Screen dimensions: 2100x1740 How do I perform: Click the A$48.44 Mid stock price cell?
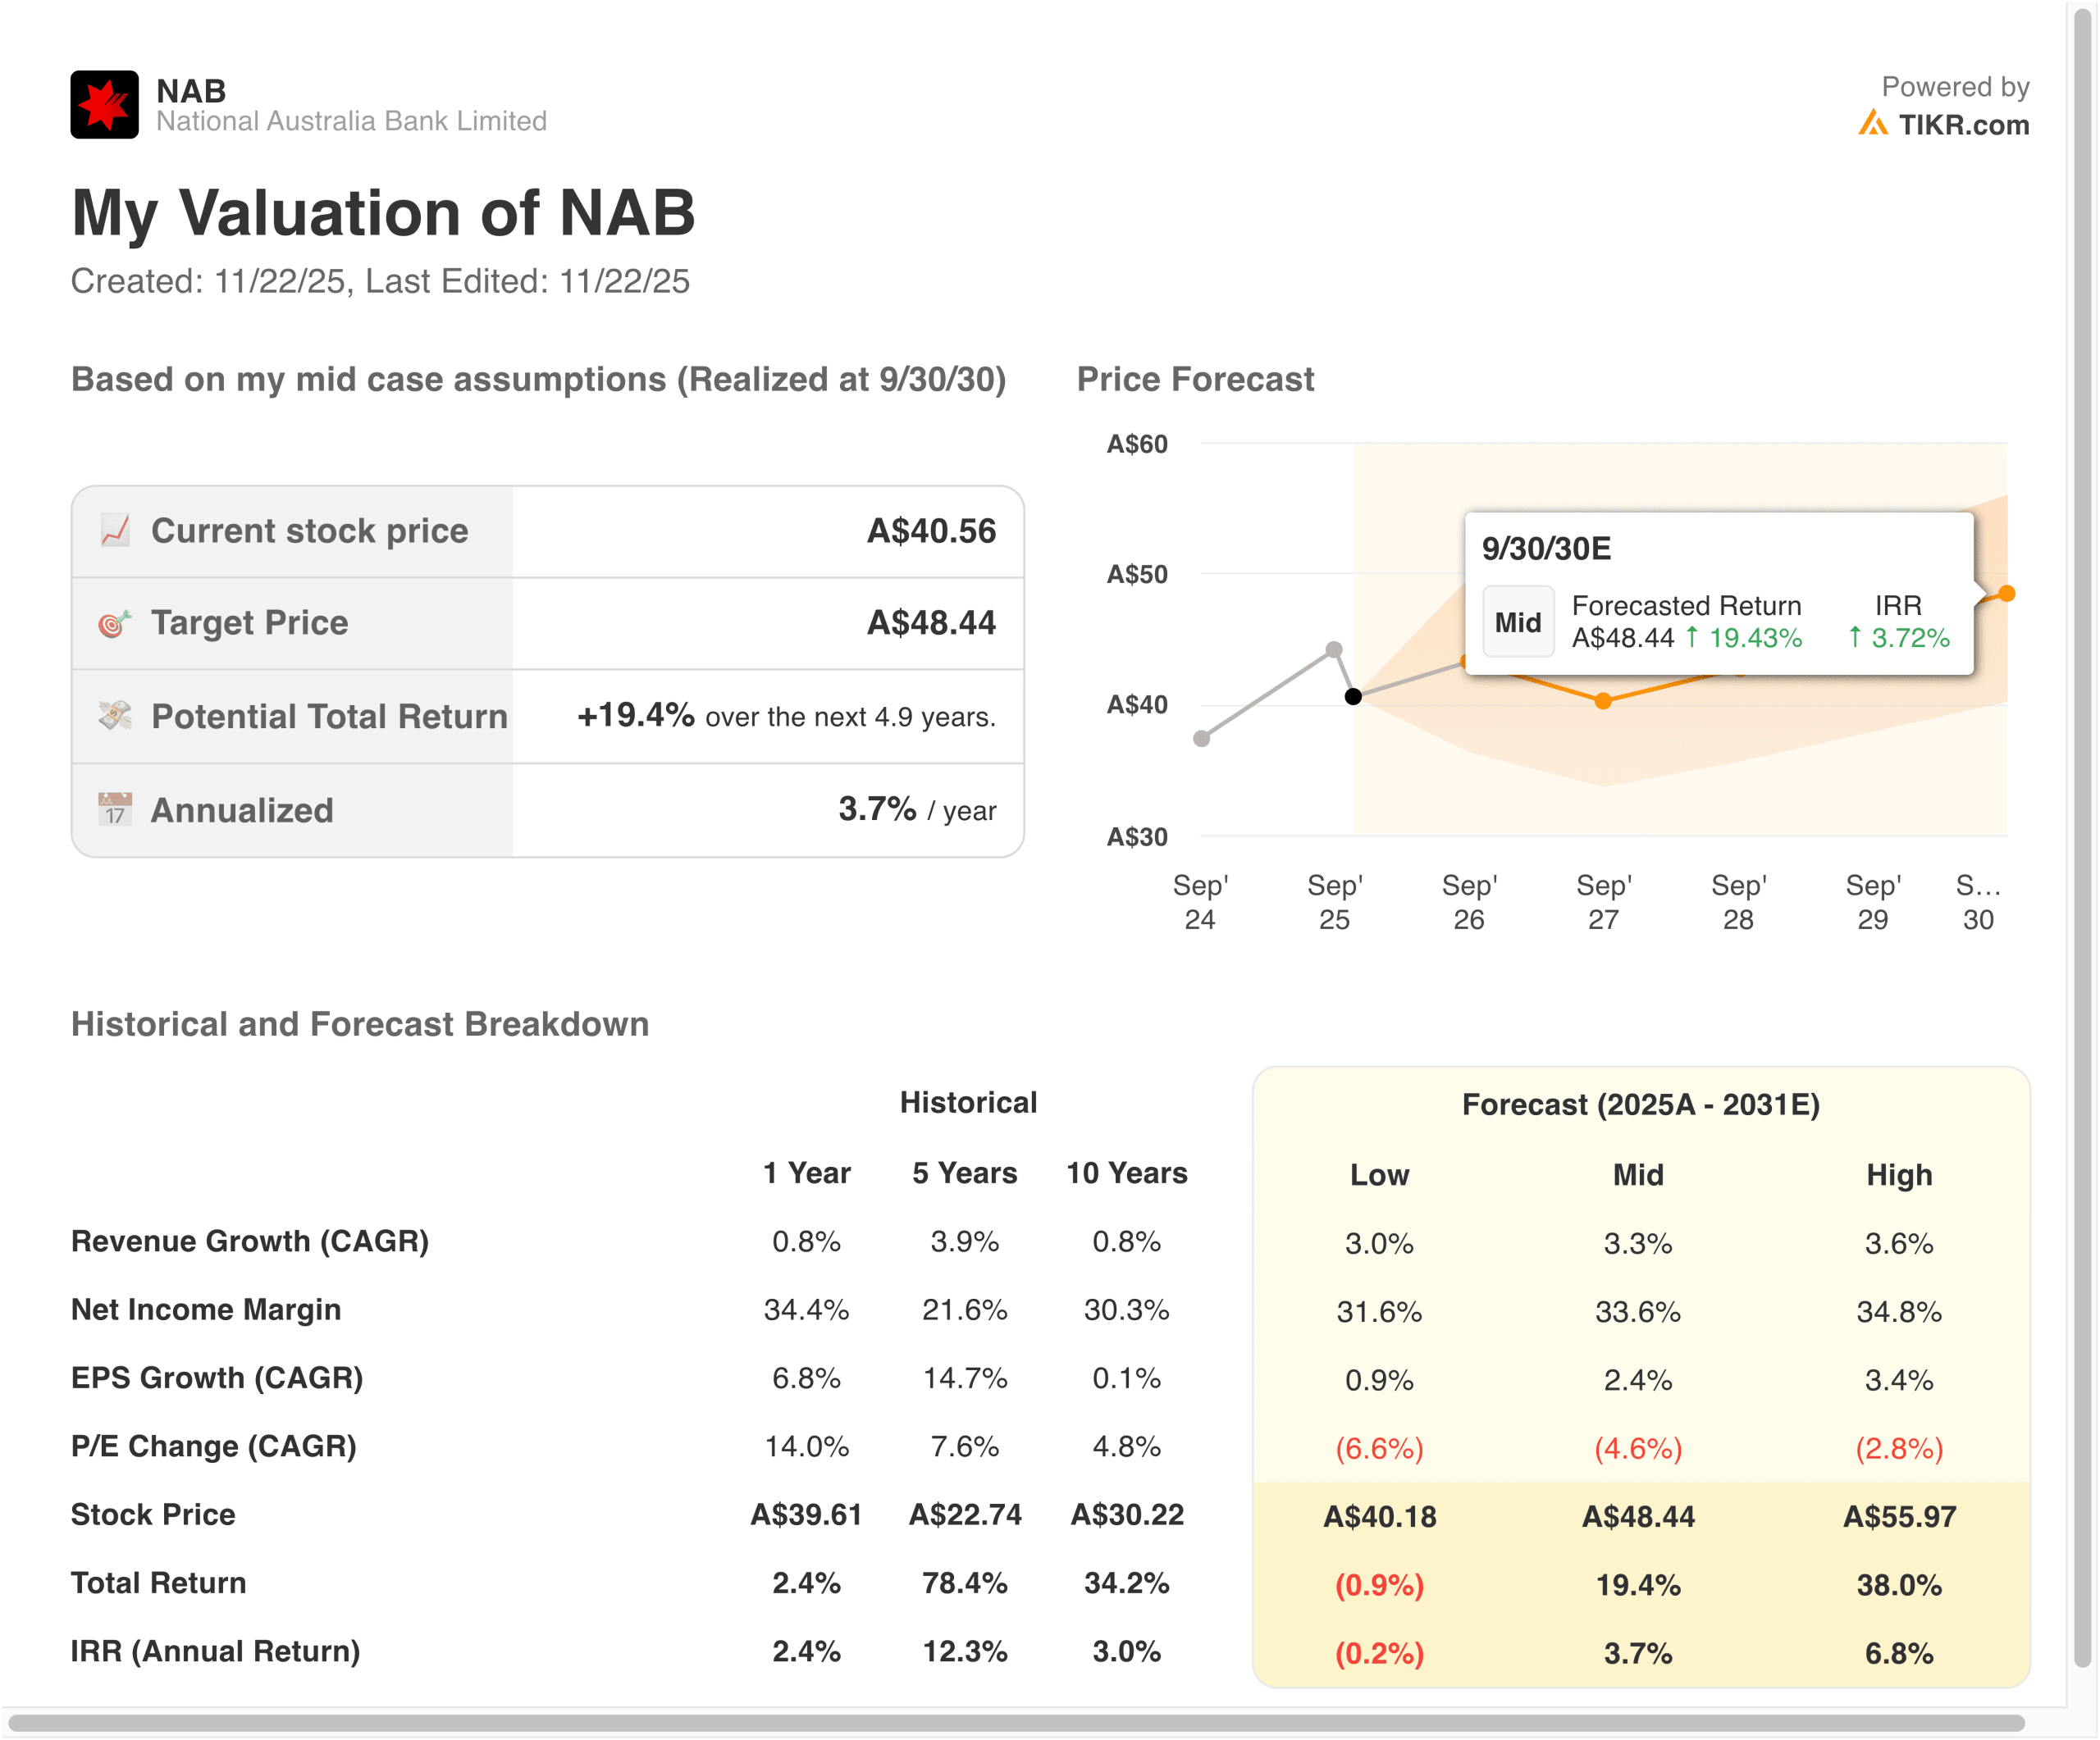click(1638, 1515)
